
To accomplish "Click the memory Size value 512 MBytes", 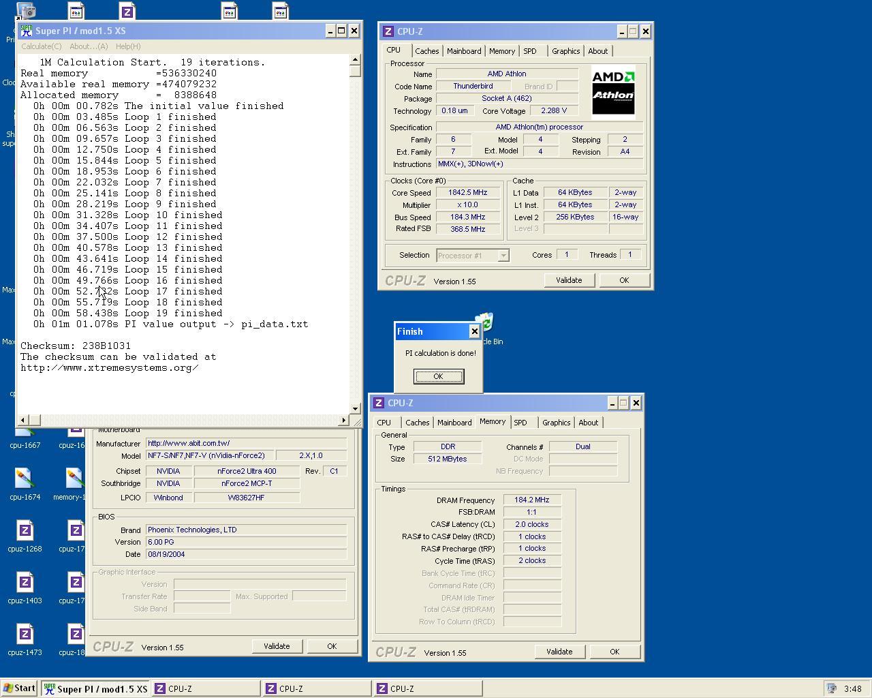I will tap(448, 459).
